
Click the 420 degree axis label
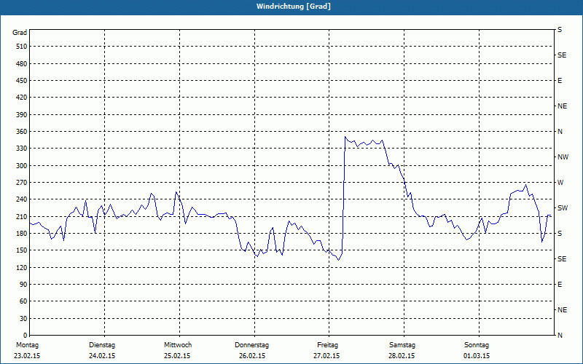(22, 98)
